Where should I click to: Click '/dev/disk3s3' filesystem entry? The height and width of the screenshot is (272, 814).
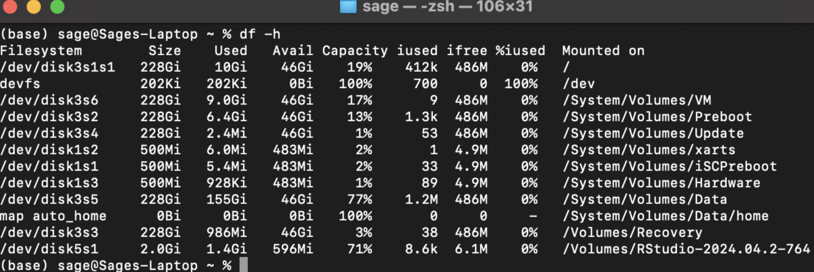(x=49, y=232)
